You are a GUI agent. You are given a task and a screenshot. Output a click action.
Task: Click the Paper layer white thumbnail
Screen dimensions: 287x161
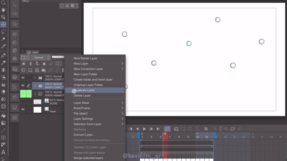[37, 110]
